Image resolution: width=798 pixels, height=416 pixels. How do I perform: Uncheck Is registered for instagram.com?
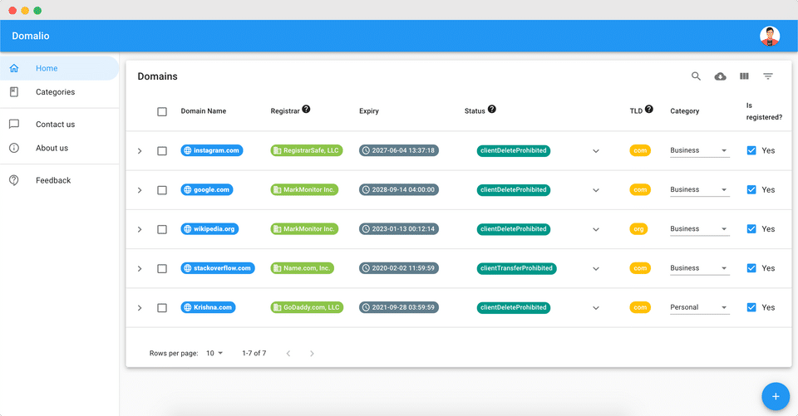(751, 150)
